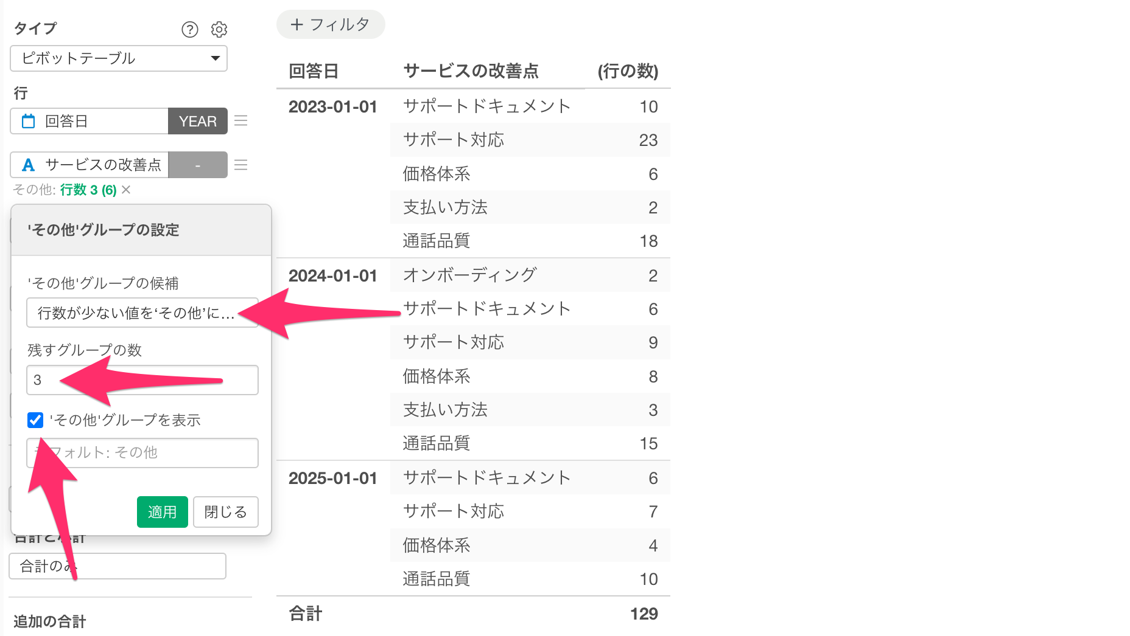Open the タイプ ピボットテーブル dropdown
This screenshot has width=1130, height=636.
point(119,58)
